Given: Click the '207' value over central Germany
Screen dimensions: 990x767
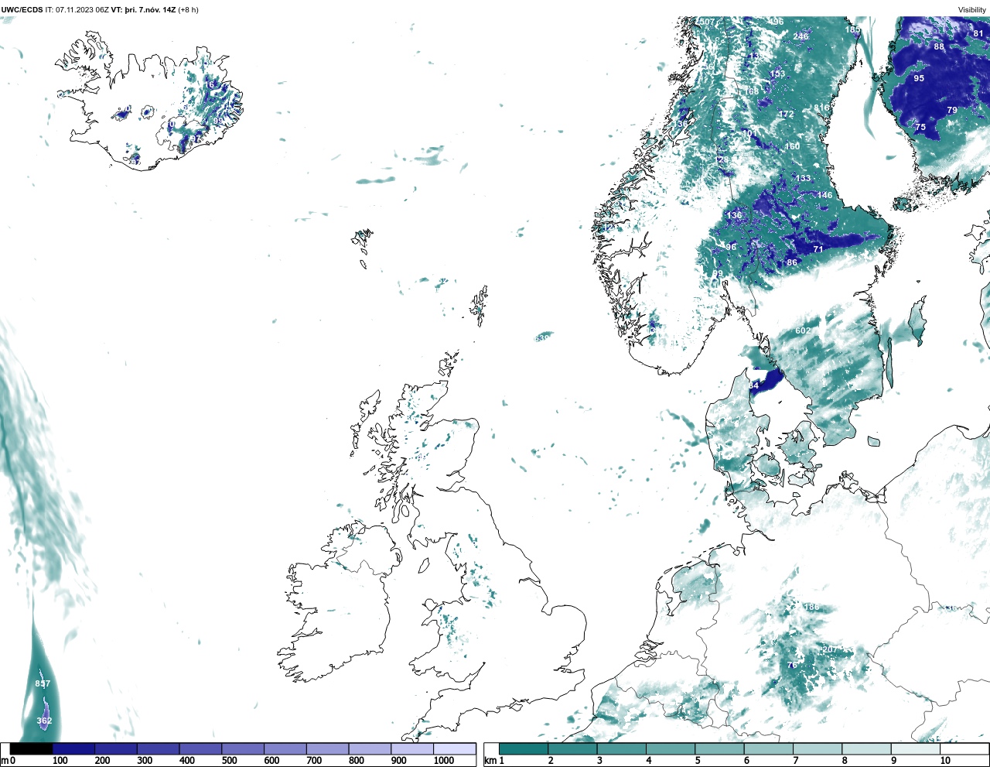Looking at the screenshot, I should [830, 649].
